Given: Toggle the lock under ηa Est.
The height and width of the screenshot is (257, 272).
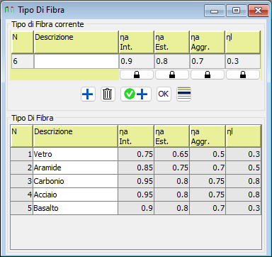Looking at the screenshot, I should pyautogui.click(x=172, y=75).
